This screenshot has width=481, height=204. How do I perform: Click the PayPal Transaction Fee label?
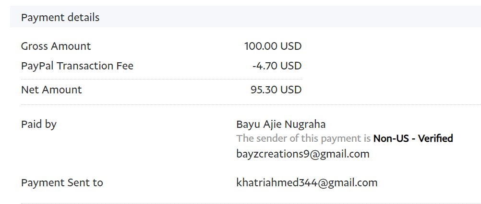[x=77, y=66]
